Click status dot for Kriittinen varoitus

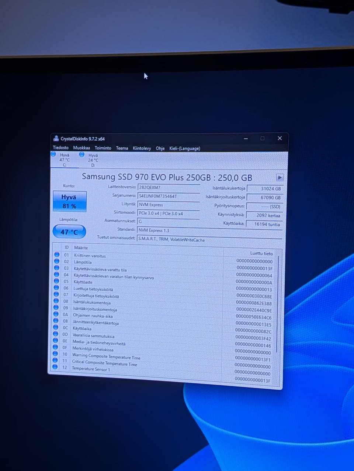(57, 255)
